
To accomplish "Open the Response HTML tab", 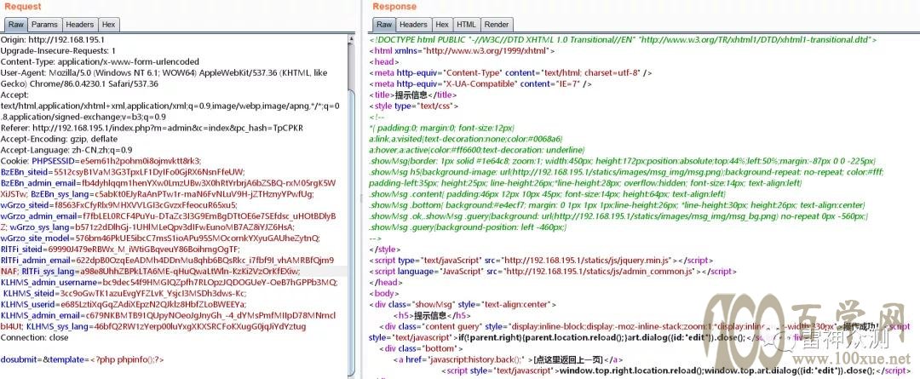I will 467,25.
